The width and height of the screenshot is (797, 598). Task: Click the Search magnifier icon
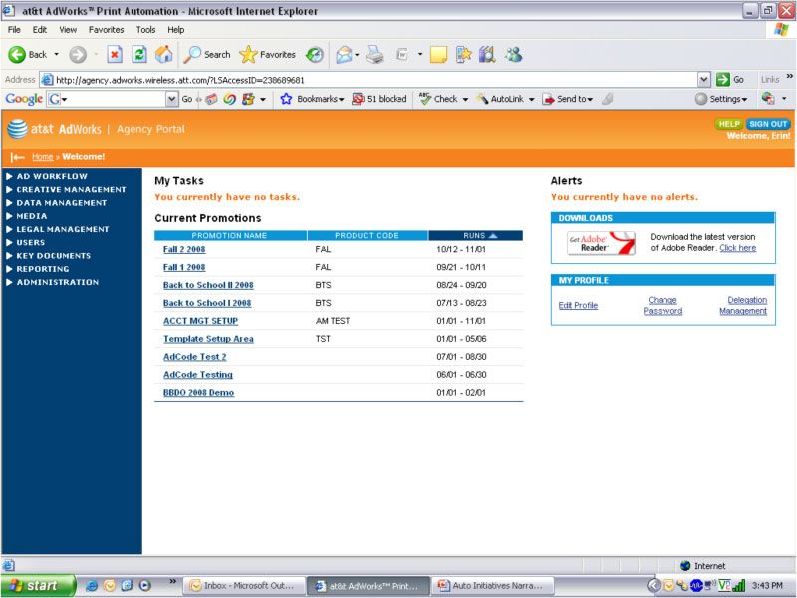(193, 55)
